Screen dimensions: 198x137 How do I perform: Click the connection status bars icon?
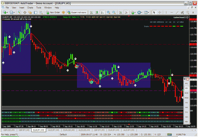click(x=169, y=134)
